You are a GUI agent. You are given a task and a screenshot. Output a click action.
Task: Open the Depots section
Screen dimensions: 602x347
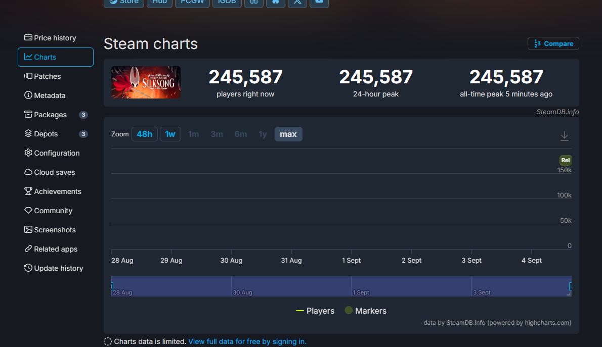tap(55, 134)
